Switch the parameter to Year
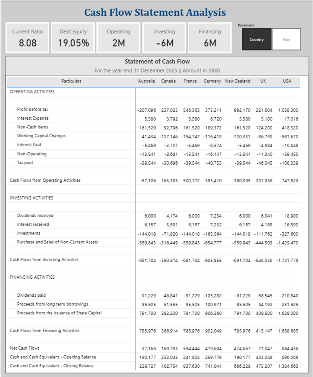Viewport: 313px width, 377px height. 286,39
